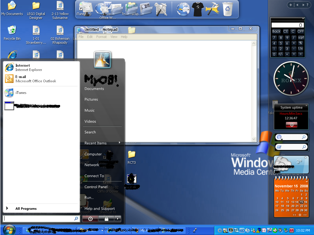
Task: Click the red M icon in the system tray
Action: tap(292, 230)
